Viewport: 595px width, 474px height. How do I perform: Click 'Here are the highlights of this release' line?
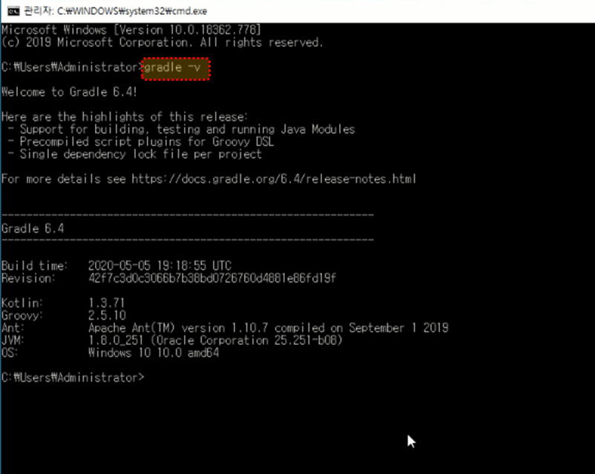[125, 116]
